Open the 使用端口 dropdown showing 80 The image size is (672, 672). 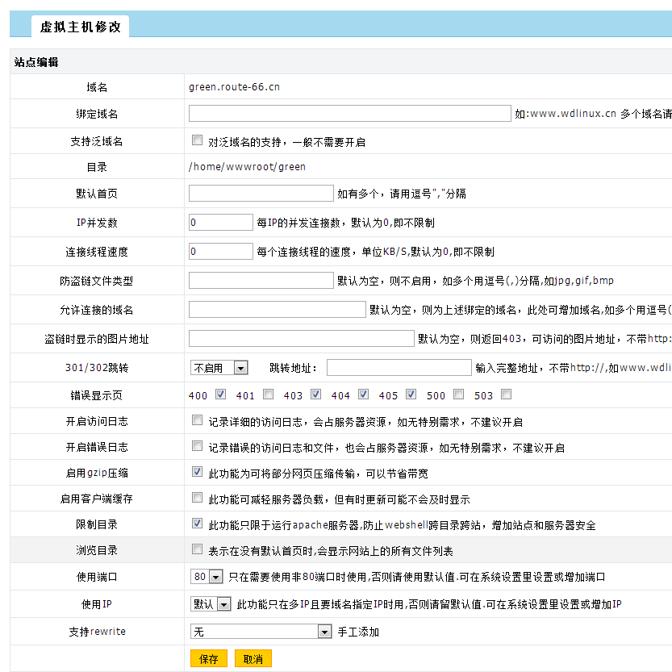click(207, 577)
